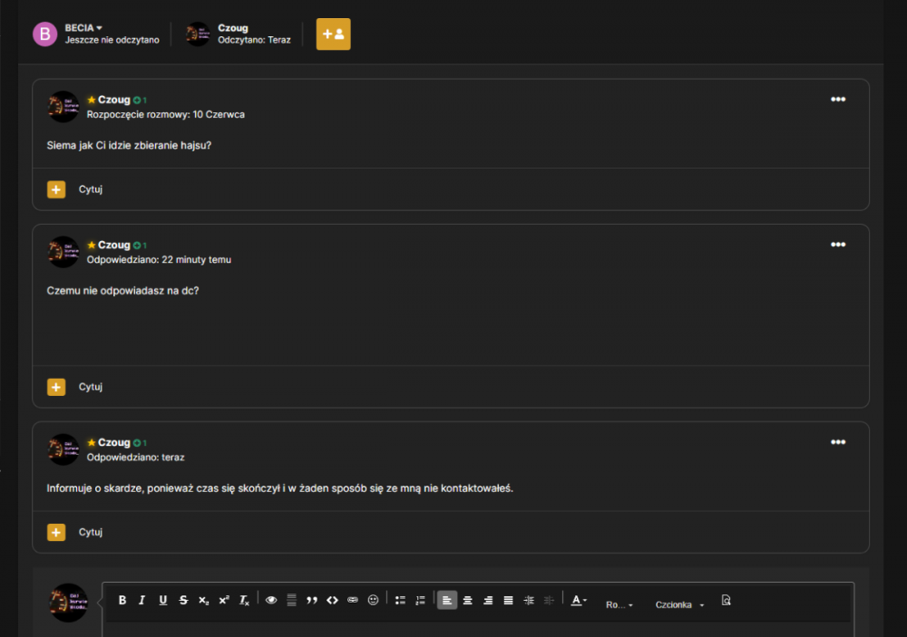Click Cytuj under the dc message
Image resolution: width=907 pixels, height=637 pixels.
(90, 387)
